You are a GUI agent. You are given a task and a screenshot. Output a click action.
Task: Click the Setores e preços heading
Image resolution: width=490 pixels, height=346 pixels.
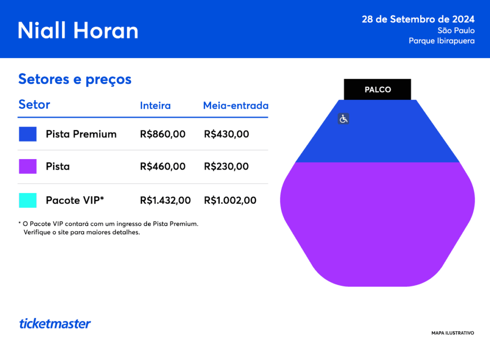coord(75,79)
